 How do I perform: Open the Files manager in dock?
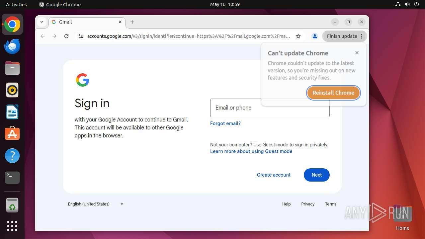(x=12, y=68)
